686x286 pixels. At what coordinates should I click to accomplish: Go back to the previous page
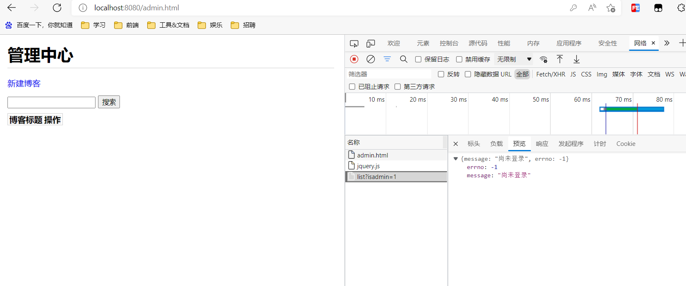coord(12,8)
